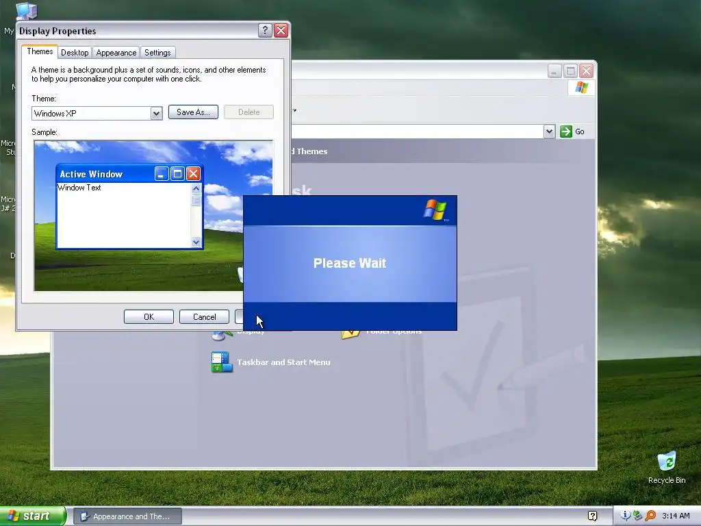This screenshot has height=526, width=701.
Task: Click the sample Active Window minimize icon
Action: click(x=162, y=173)
